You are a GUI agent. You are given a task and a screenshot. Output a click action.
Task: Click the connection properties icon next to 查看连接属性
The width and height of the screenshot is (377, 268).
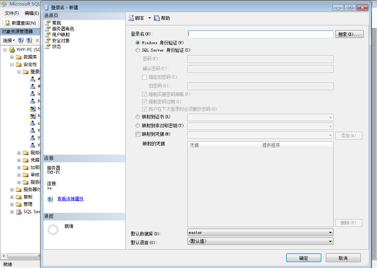click(x=50, y=199)
